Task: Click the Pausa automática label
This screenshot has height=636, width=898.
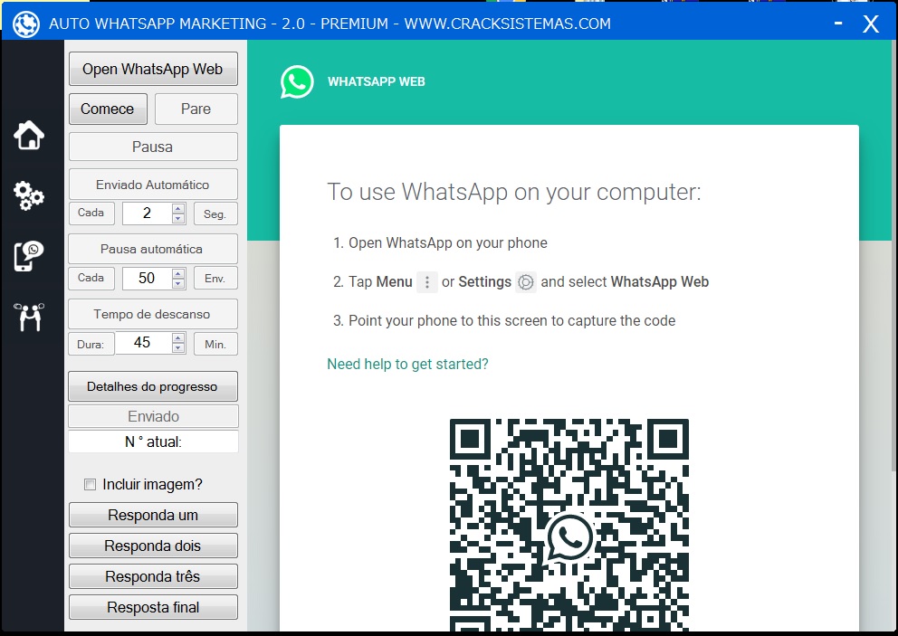Action: click(x=153, y=249)
